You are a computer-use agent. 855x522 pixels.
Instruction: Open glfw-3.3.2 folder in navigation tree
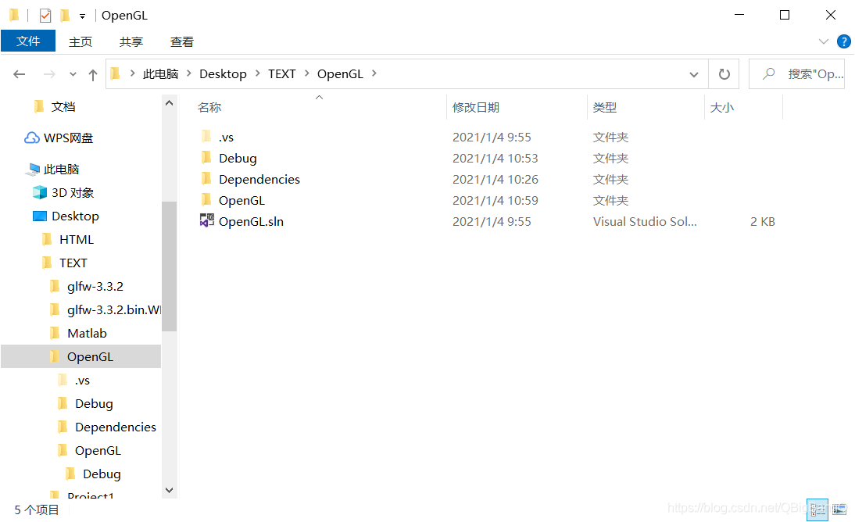coord(95,286)
